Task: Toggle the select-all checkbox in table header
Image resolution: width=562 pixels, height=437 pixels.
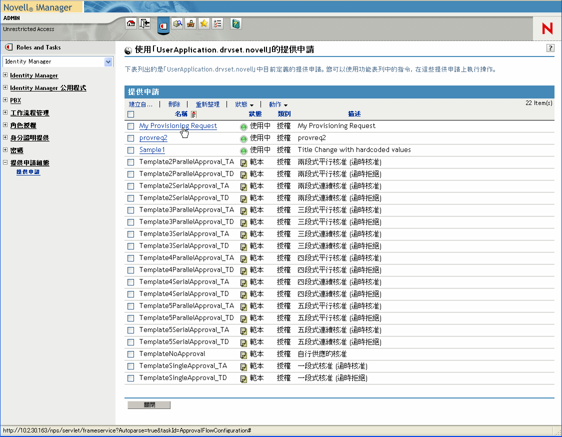Action: (131, 114)
